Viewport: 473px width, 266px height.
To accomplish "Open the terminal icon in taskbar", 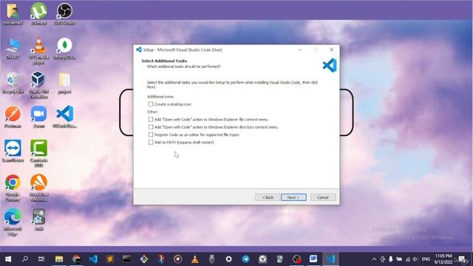I will (x=126, y=259).
